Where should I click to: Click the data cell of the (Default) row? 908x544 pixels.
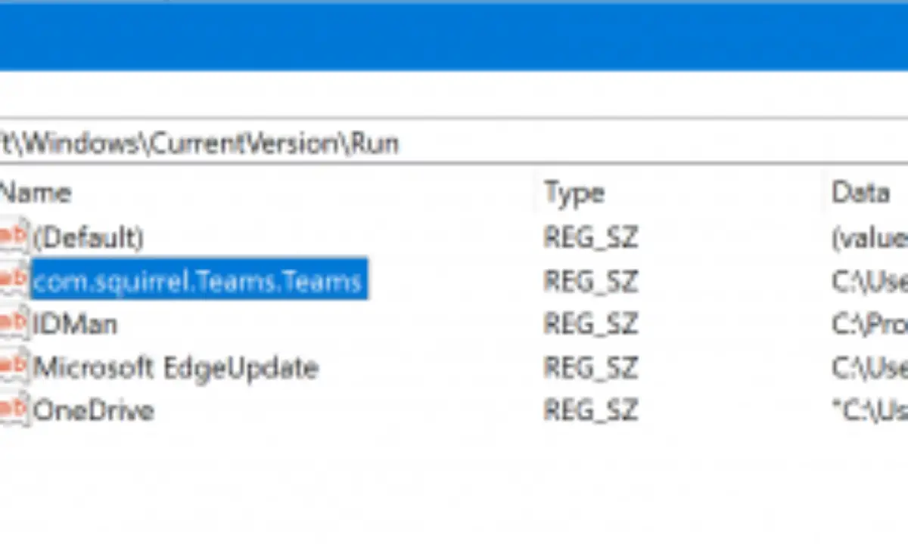(x=869, y=238)
